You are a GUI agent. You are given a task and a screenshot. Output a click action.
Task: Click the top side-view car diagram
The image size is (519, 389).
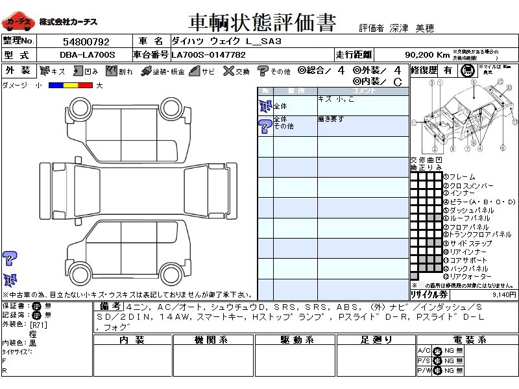pyautogui.click(x=128, y=130)
